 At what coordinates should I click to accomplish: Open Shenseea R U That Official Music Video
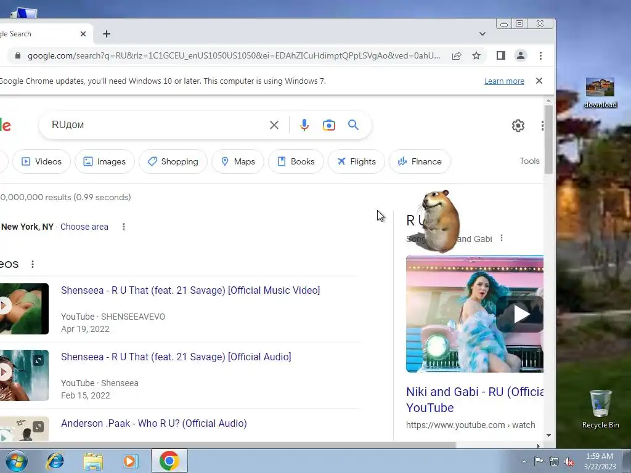190,291
